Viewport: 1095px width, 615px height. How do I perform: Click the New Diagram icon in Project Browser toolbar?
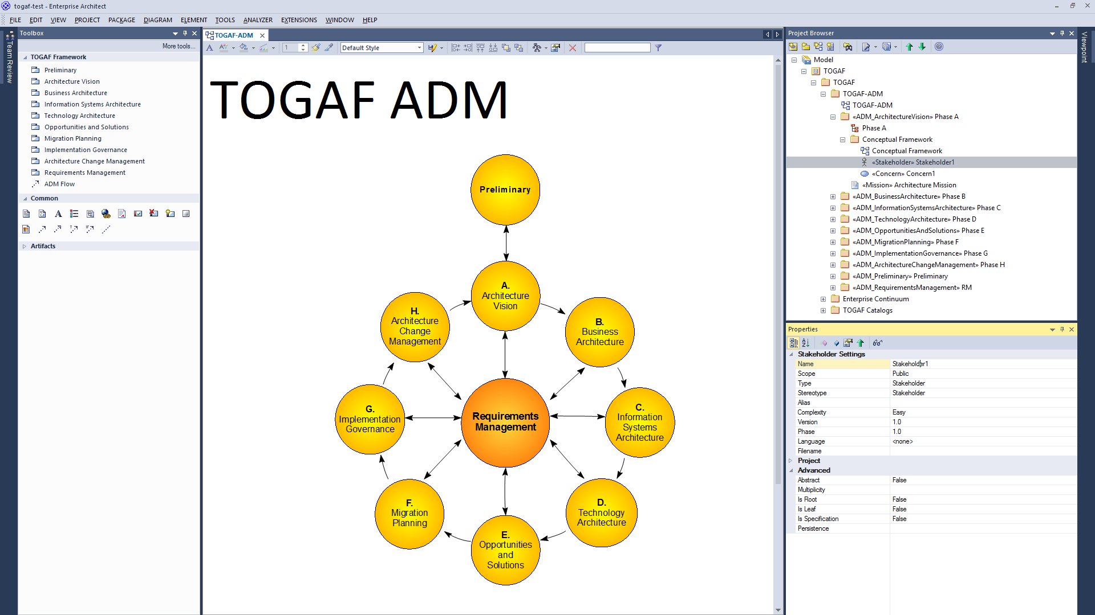pyautogui.click(x=818, y=47)
